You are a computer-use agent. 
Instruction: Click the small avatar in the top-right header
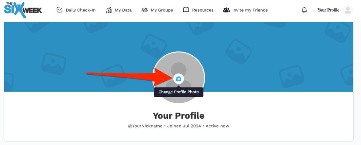(x=348, y=10)
